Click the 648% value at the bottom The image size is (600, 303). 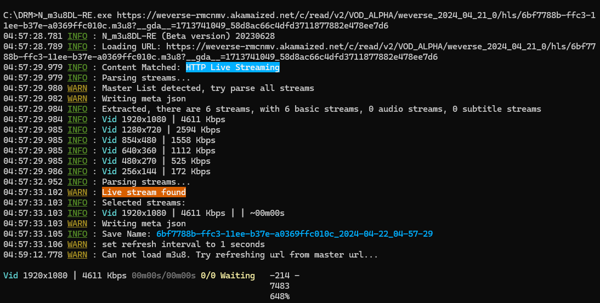[x=280, y=296]
